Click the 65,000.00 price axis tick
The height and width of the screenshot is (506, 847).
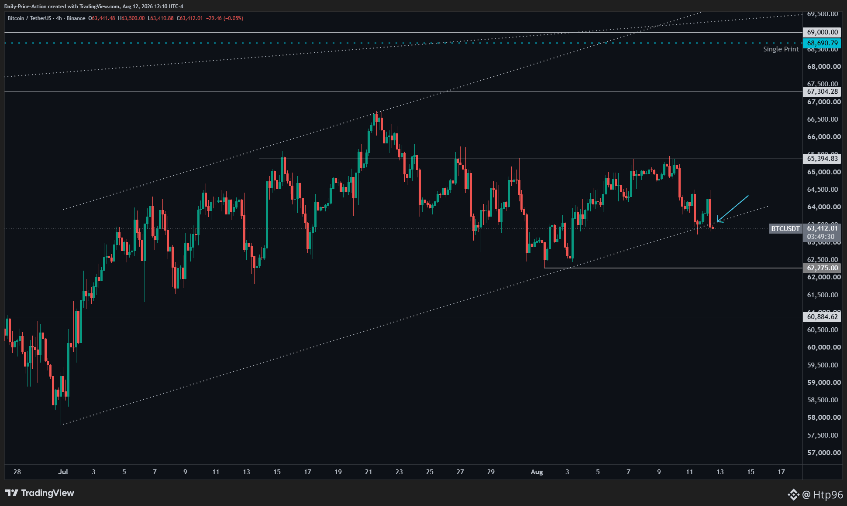point(824,172)
